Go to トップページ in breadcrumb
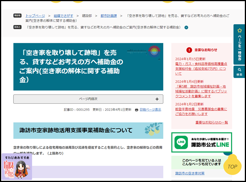 point(38,16)
